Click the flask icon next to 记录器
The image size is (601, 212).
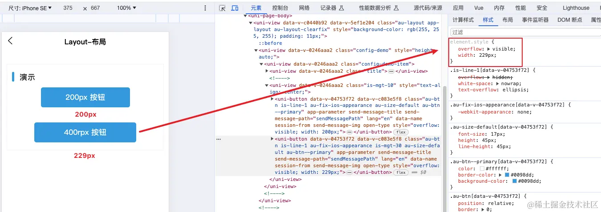342,8
